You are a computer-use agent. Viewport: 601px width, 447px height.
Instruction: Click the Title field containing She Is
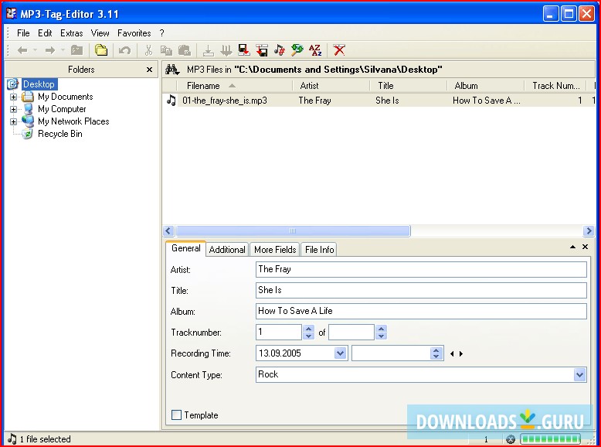(421, 290)
